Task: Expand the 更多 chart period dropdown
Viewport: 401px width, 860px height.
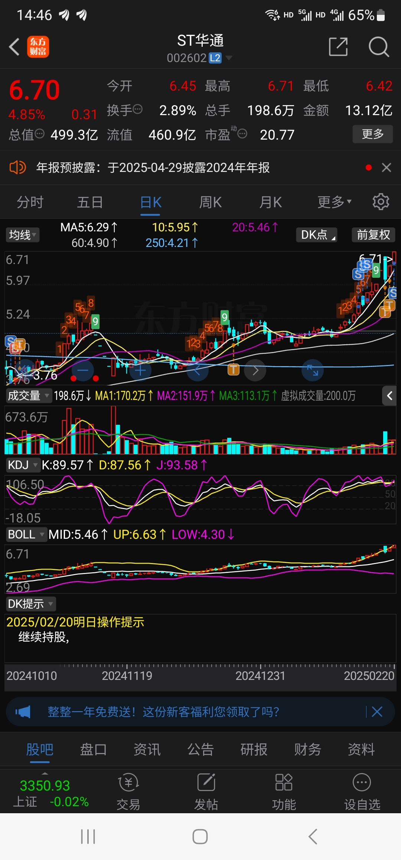Action: pyautogui.click(x=334, y=202)
